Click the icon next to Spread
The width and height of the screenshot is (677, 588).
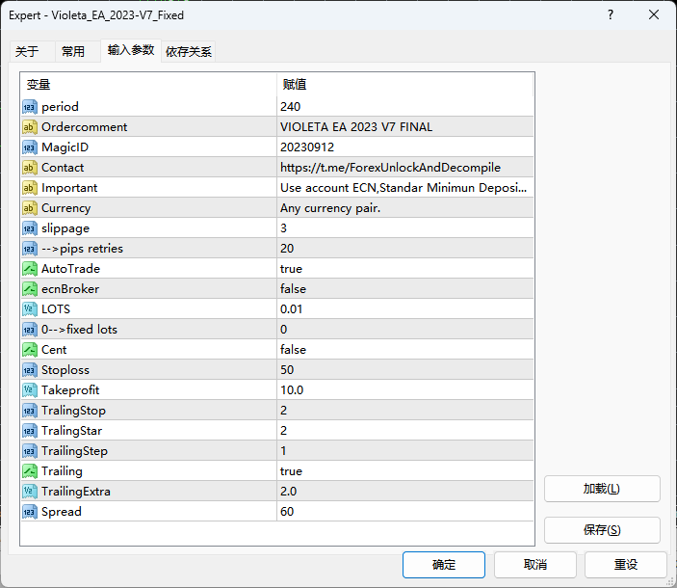click(x=30, y=512)
